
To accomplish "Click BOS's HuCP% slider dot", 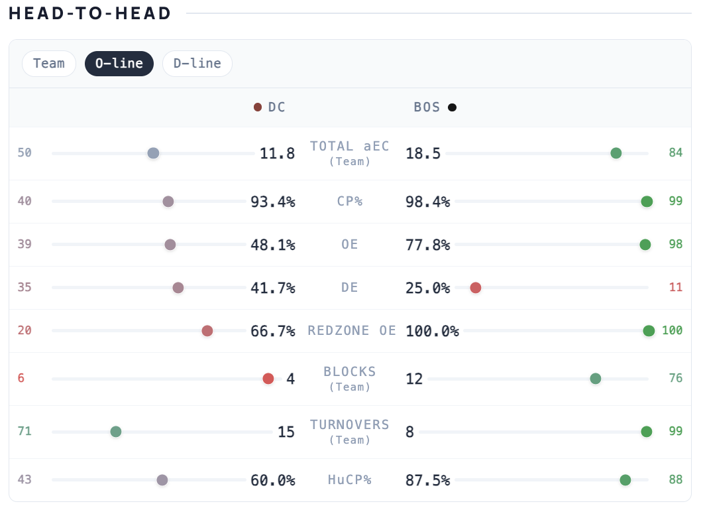I will (625, 479).
